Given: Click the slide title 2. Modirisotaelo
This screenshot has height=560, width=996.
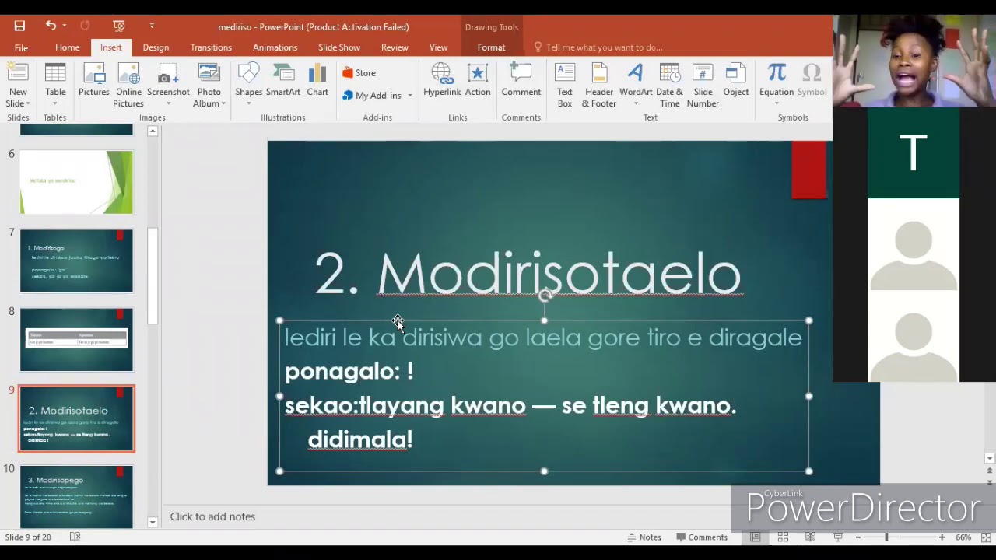Looking at the screenshot, I should tap(528, 274).
